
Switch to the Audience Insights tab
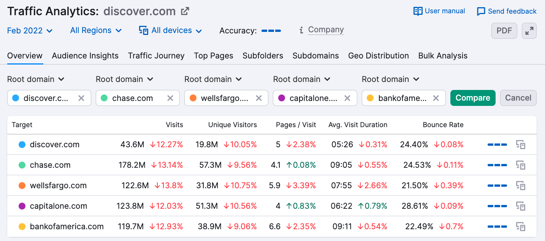[85, 56]
